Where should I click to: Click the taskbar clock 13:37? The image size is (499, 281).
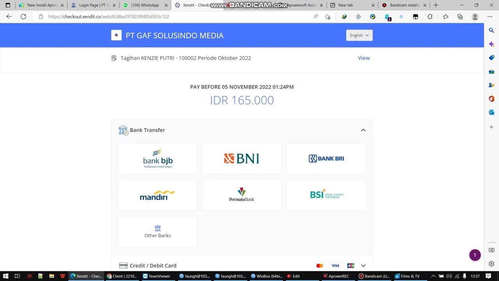pos(475,276)
